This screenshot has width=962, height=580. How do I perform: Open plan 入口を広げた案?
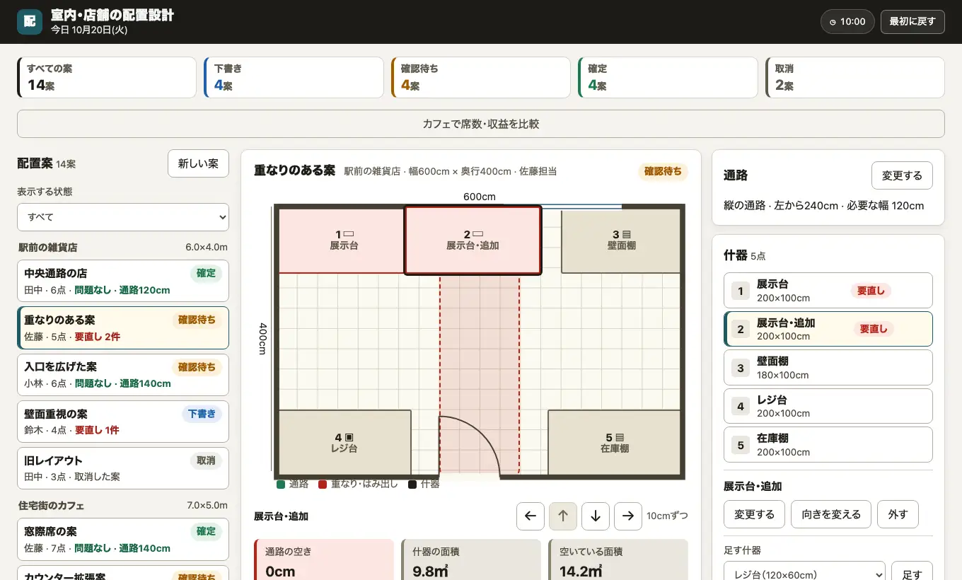(123, 374)
